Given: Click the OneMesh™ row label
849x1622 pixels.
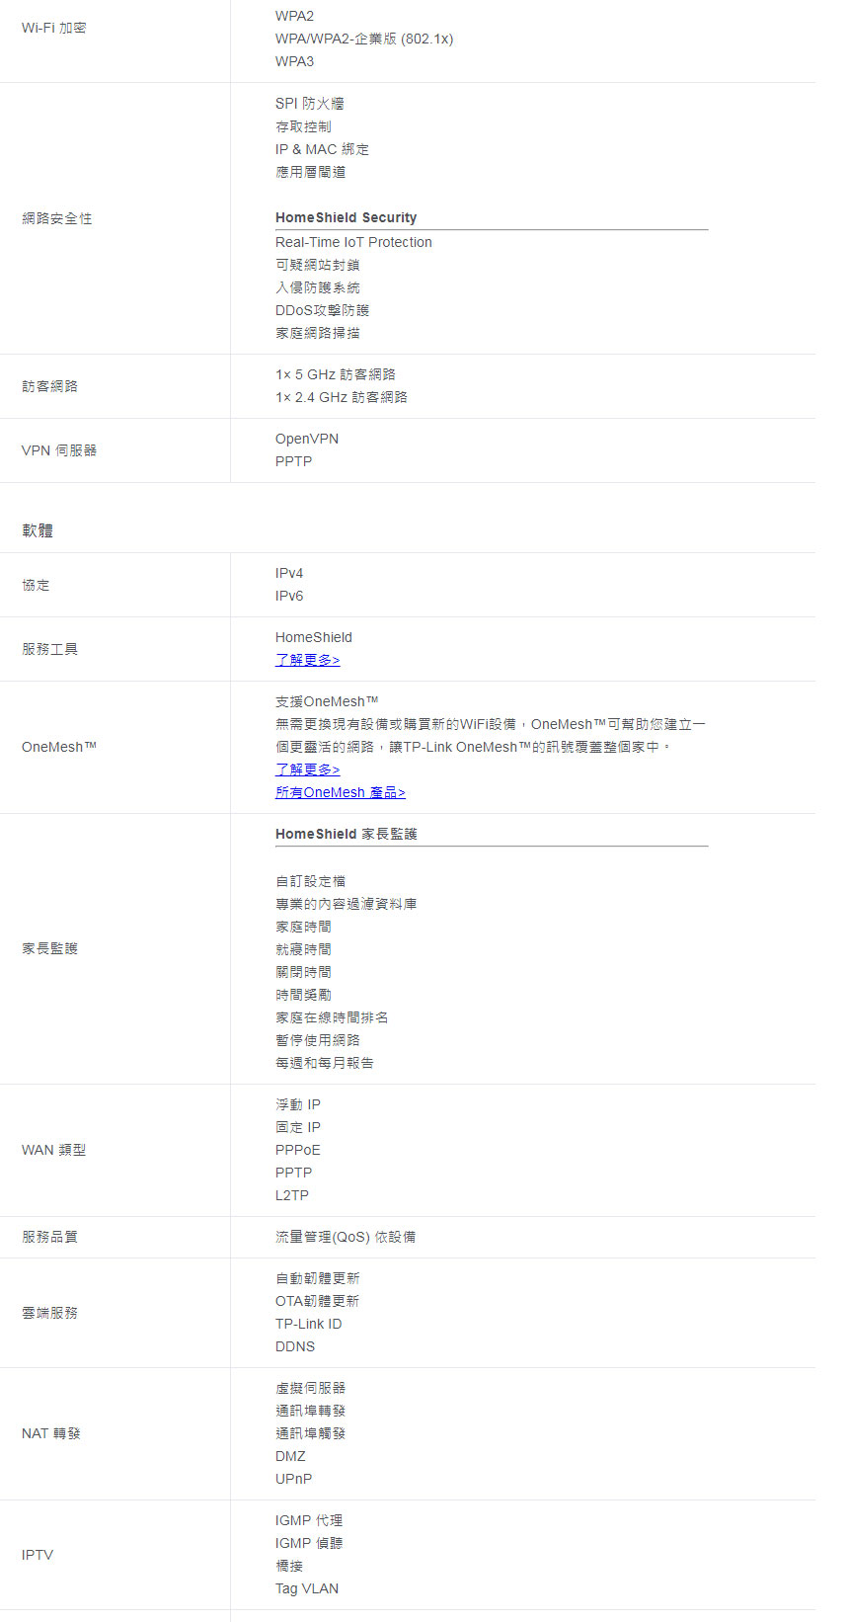Looking at the screenshot, I should (59, 747).
